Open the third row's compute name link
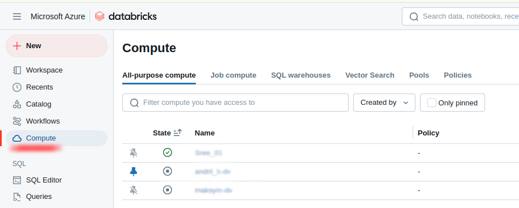 point(213,190)
